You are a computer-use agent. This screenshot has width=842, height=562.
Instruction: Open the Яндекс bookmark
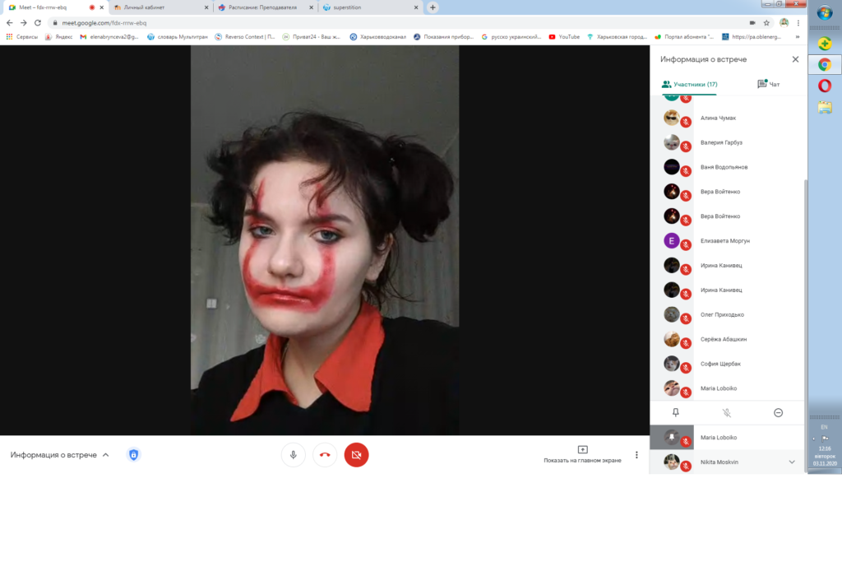pyautogui.click(x=59, y=37)
